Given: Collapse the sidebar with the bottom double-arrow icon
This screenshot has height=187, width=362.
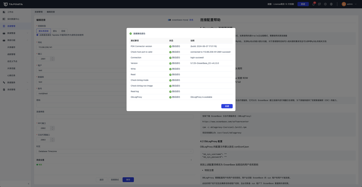Looking at the screenshot, I should tap(28, 184).
